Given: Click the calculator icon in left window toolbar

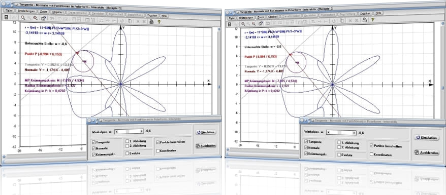Looking at the screenshot, I should [x=6, y=18].
